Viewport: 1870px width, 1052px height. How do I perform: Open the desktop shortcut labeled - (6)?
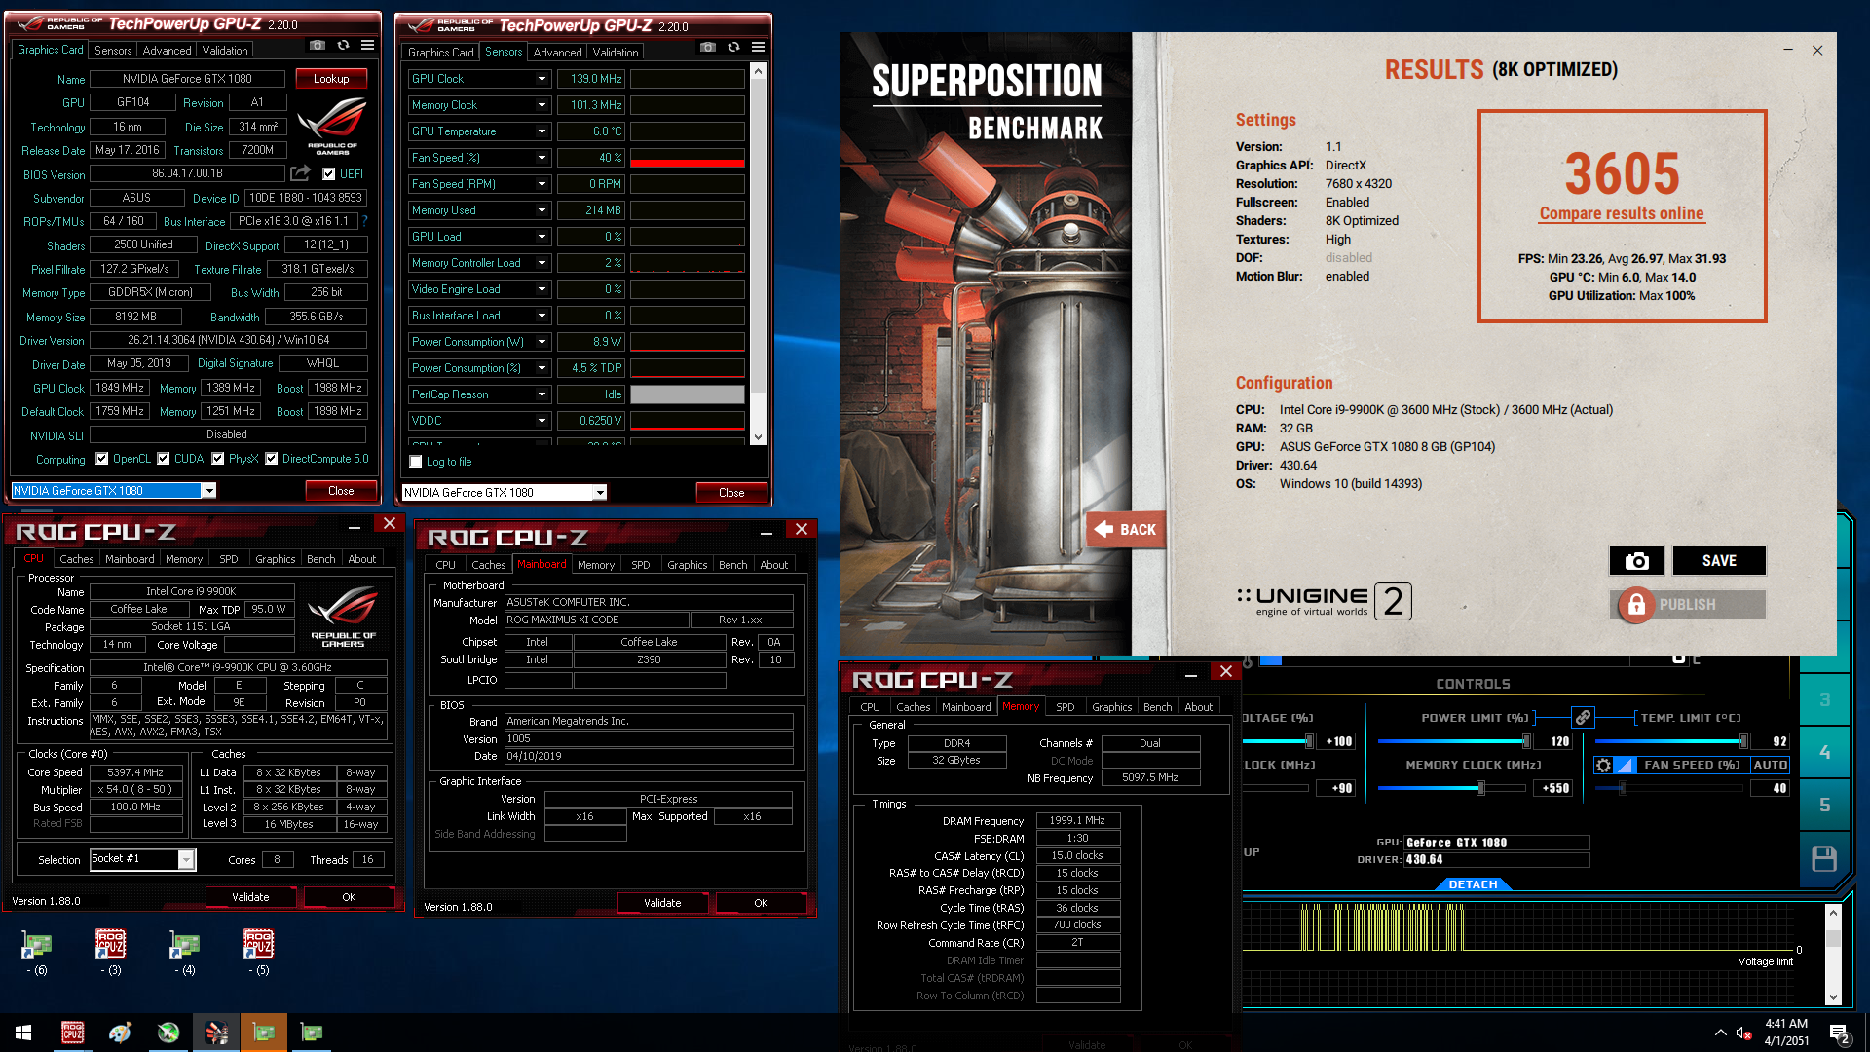36,952
